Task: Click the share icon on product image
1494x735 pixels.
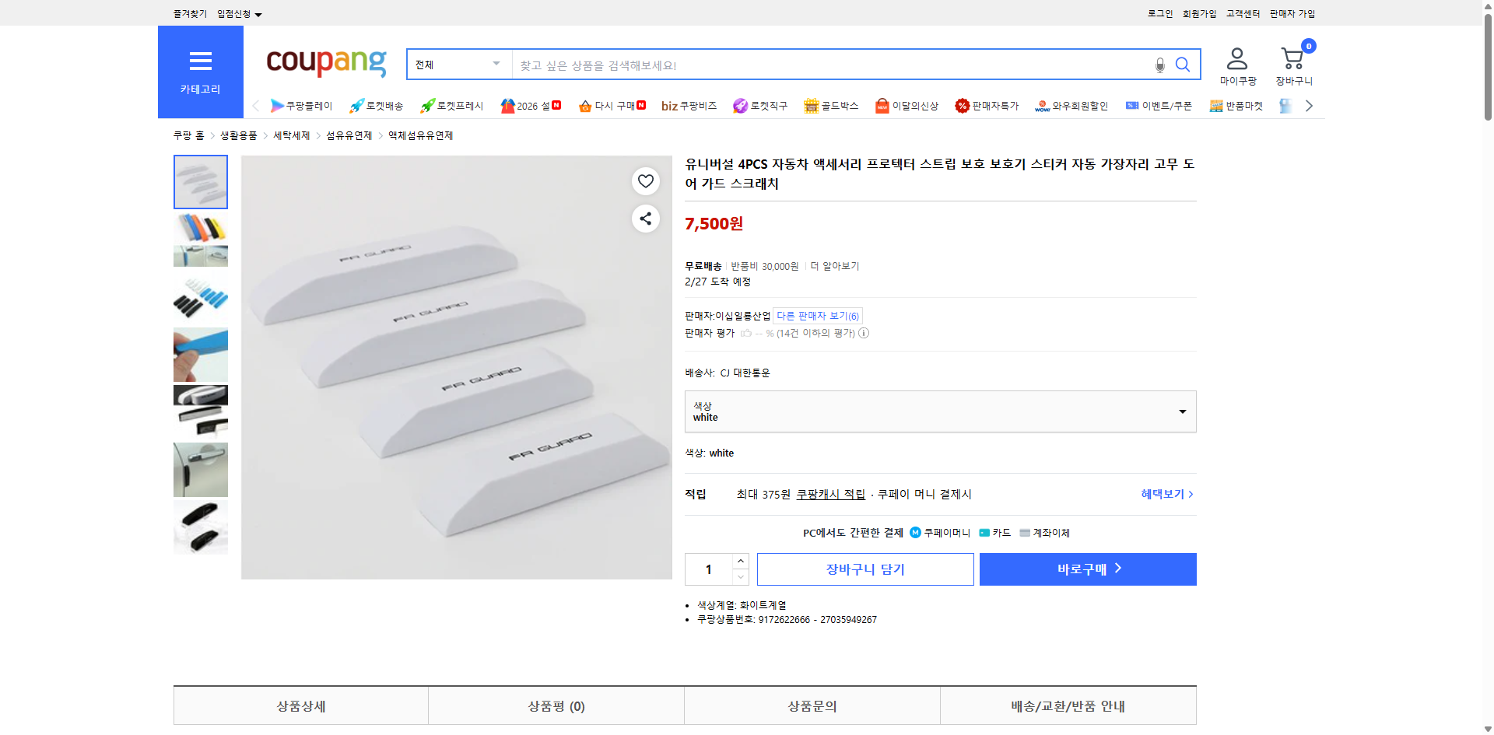Action: pyautogui.click(x=645, y=219)
